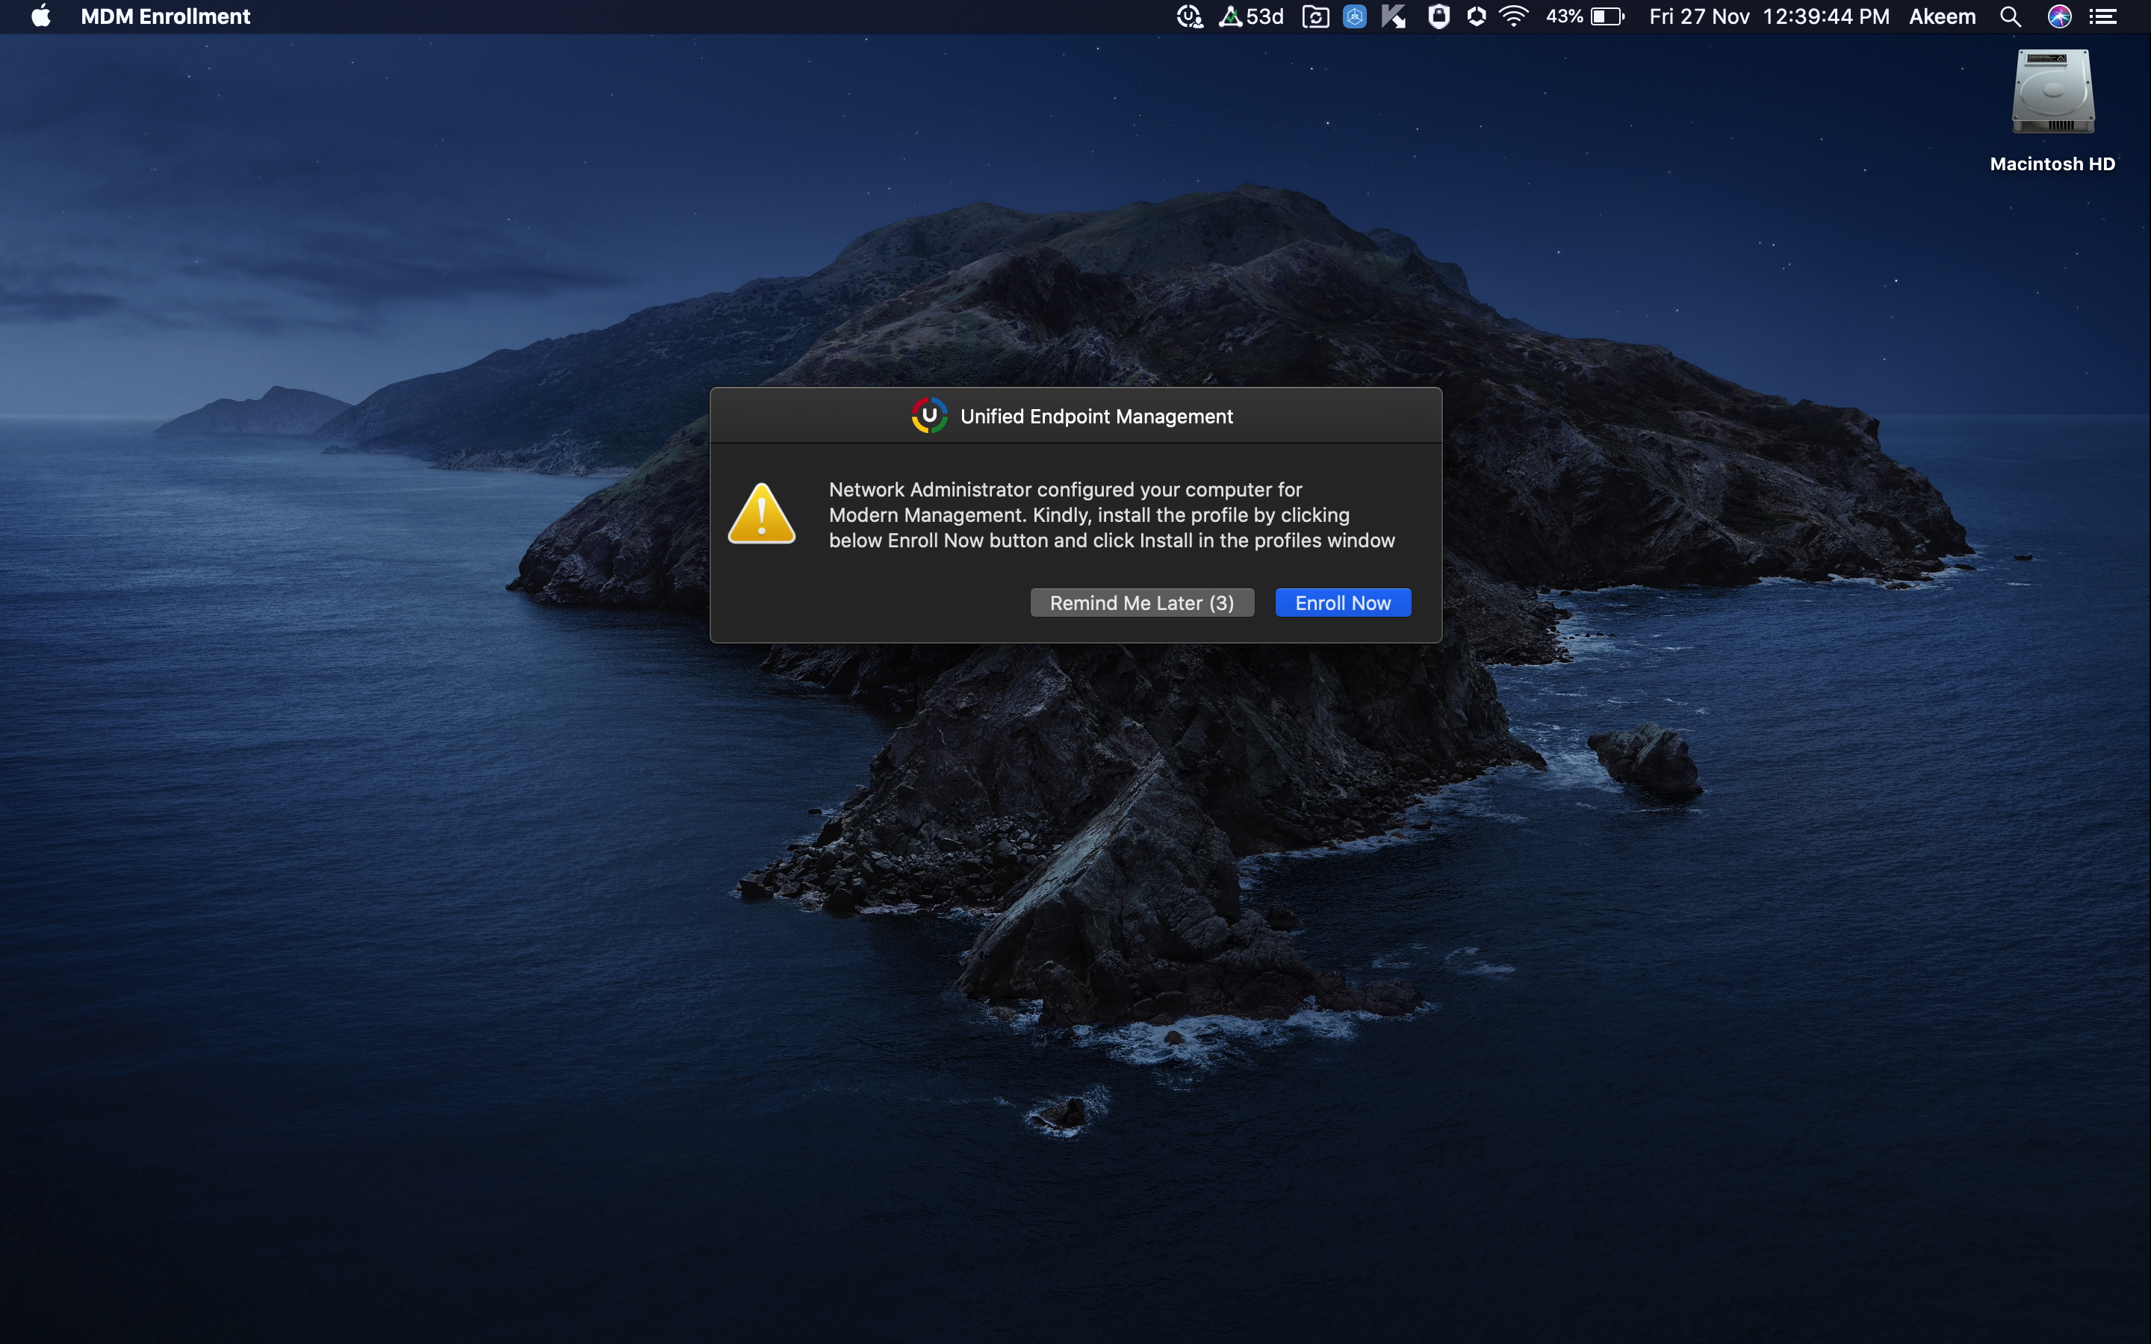Open the Kaspersky menu bar icon
The width and height of the screenshot is (2151, 1344).
tap(1392, 16)
